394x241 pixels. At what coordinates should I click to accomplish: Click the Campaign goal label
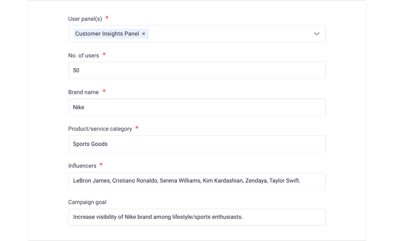click(87, 202)
